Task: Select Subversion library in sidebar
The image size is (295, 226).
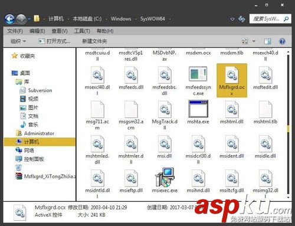Action: tap(36, 90)
